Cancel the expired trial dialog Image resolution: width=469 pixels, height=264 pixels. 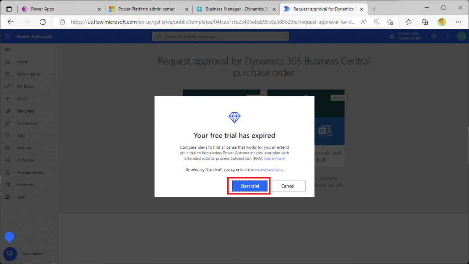(x=288, y=186)
